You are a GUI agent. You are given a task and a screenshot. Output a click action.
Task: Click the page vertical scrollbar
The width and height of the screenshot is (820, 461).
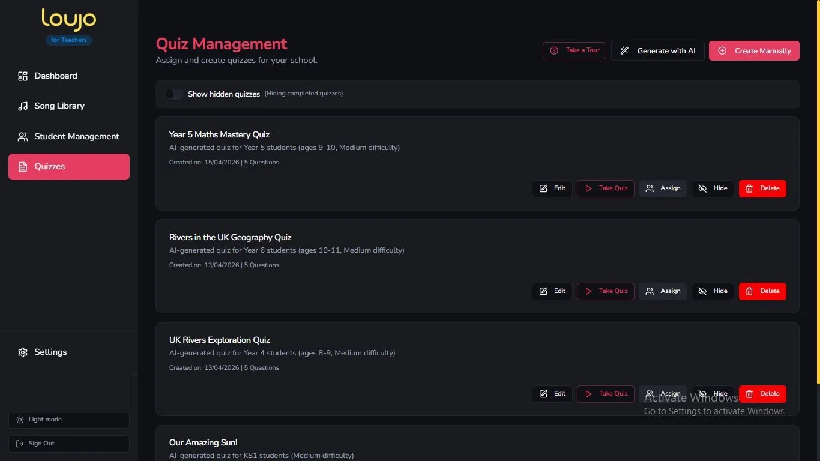click(x=818, y=192)
